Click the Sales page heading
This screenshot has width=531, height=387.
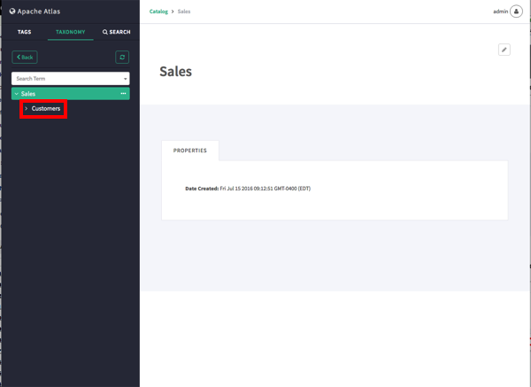coord(175,71)
